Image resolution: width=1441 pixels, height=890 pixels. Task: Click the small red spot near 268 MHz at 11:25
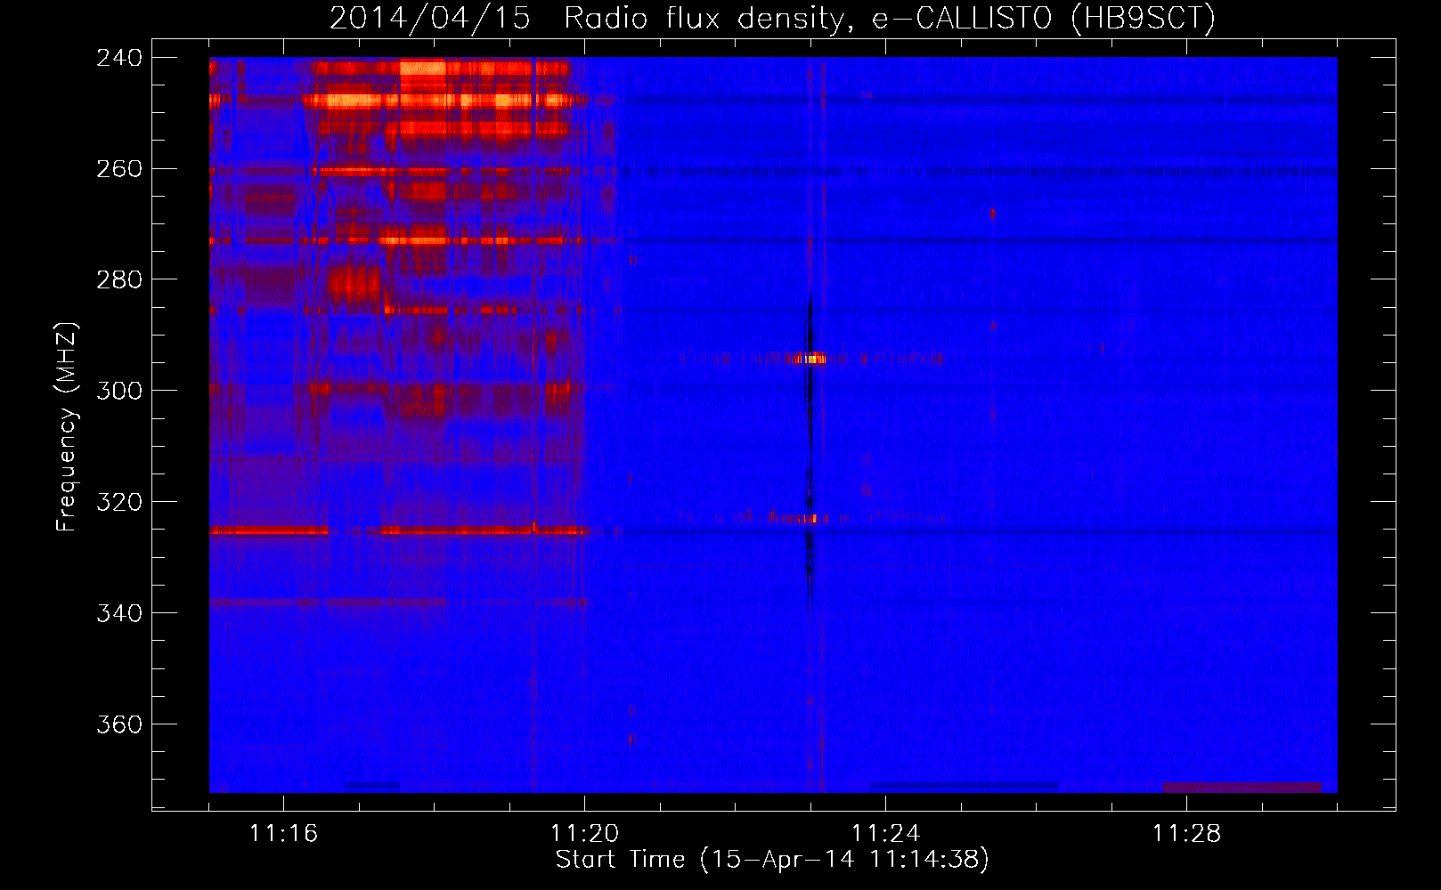point(991,213)
